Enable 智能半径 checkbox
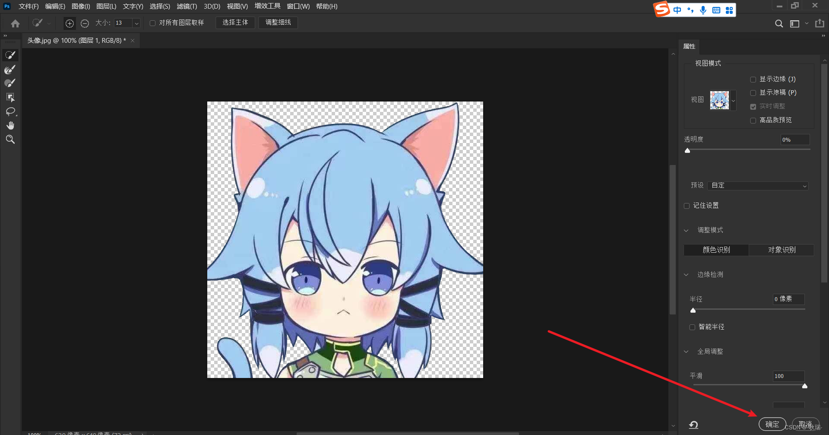Image resolution: width=829 pixels, height=435 pixels. coord(692,327)
